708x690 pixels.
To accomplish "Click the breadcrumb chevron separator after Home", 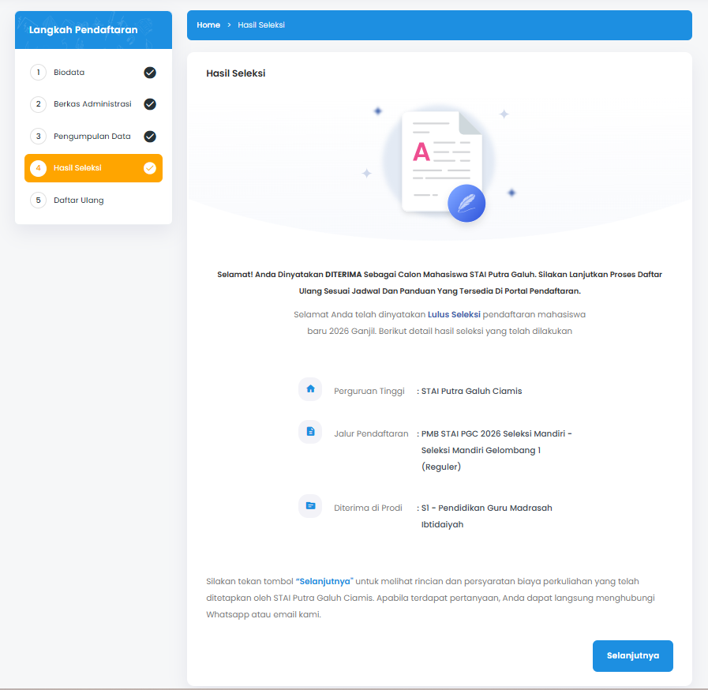I will [x=229, y=25].
